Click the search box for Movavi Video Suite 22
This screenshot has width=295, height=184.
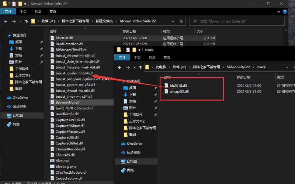tap(237, 21)
